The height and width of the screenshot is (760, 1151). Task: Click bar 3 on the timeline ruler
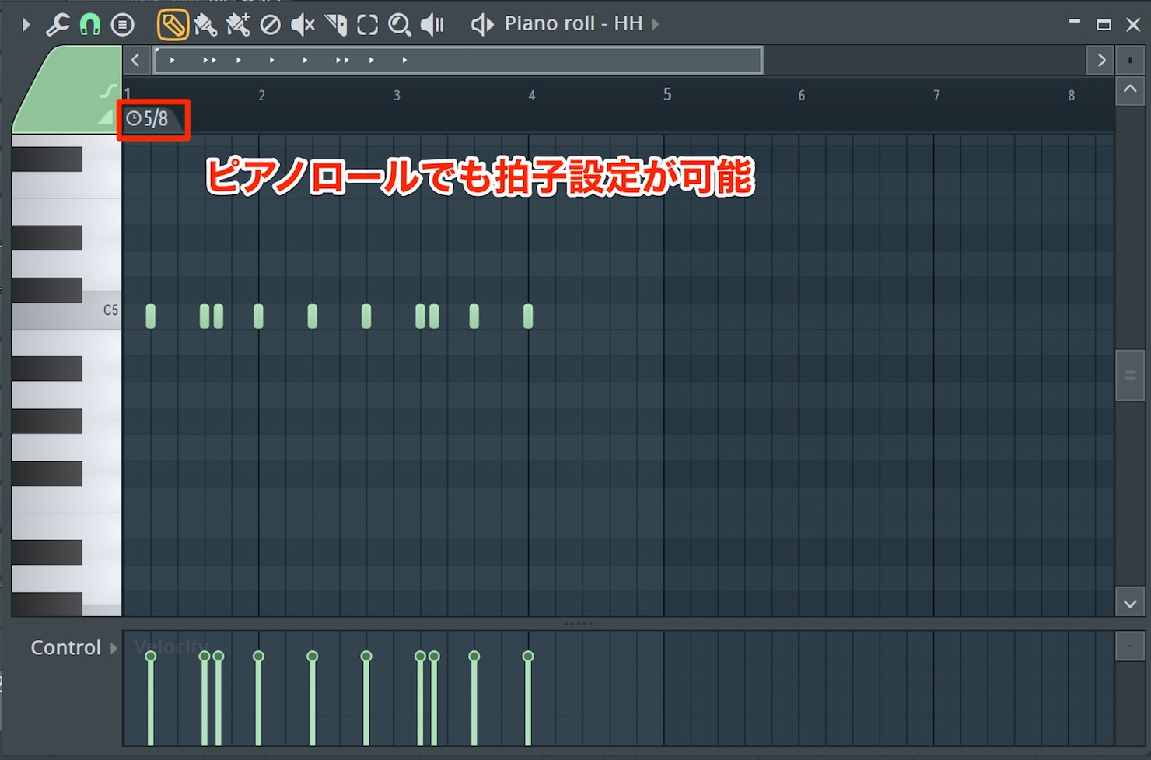(x=397, y=96)
